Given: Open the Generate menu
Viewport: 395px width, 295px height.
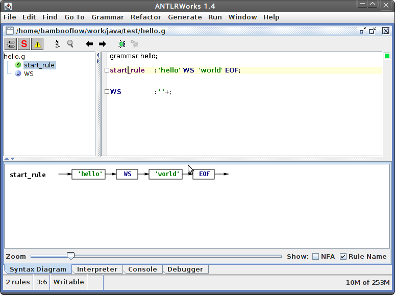Looking at the screenshot, I should pyautogui.click(x=185, y=17).
